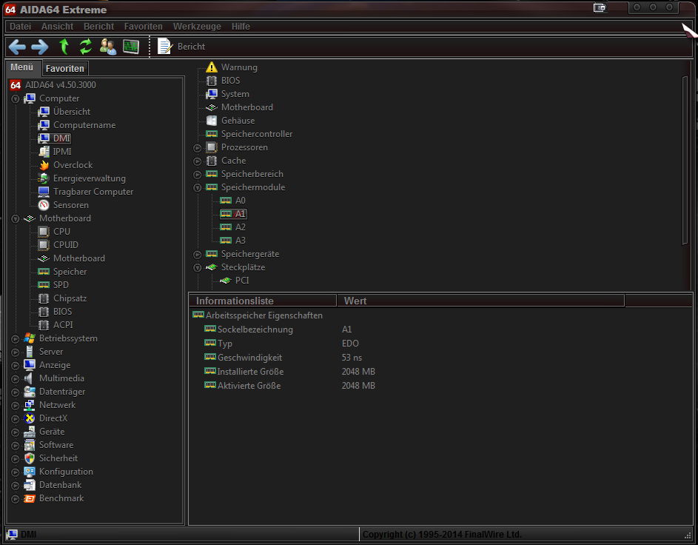The image size is (698, 545).
Task: Click the AIDA64 v4.50.3000 root icon
Action: coord(16,85)
